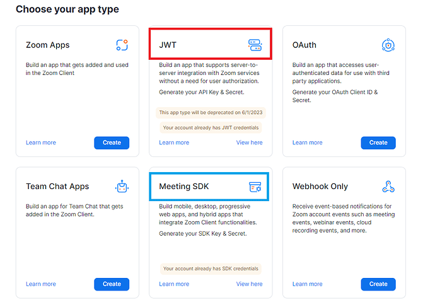Click the OAuth card title
The image size is (435, 300).
(x=304, y=45)
